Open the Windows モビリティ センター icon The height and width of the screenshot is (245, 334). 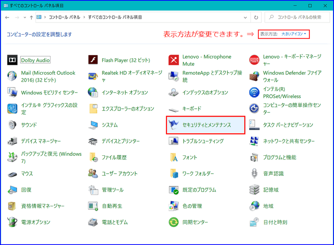click(13, 92)
